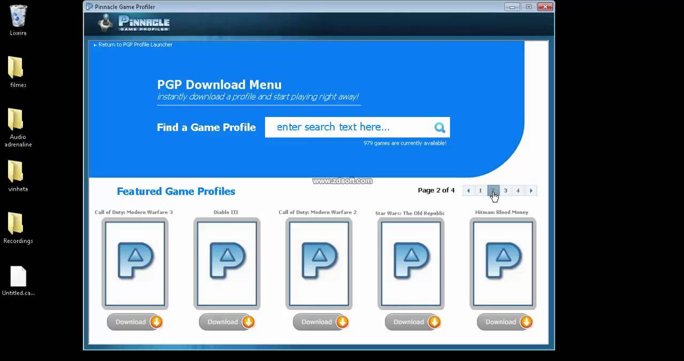684x361 pixels.
Task: Click the search magnifier icon
Action: coord(440,127)
